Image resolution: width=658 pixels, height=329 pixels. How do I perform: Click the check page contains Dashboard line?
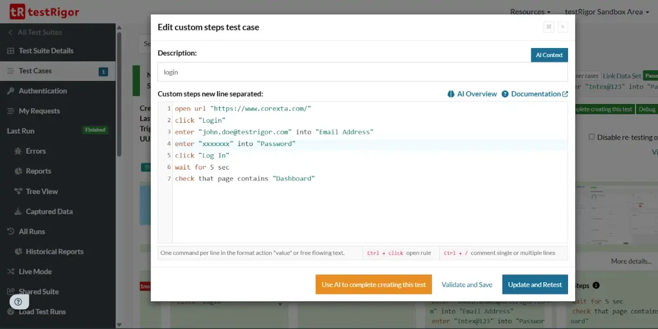pyautogui.click(x=245, y=179)
